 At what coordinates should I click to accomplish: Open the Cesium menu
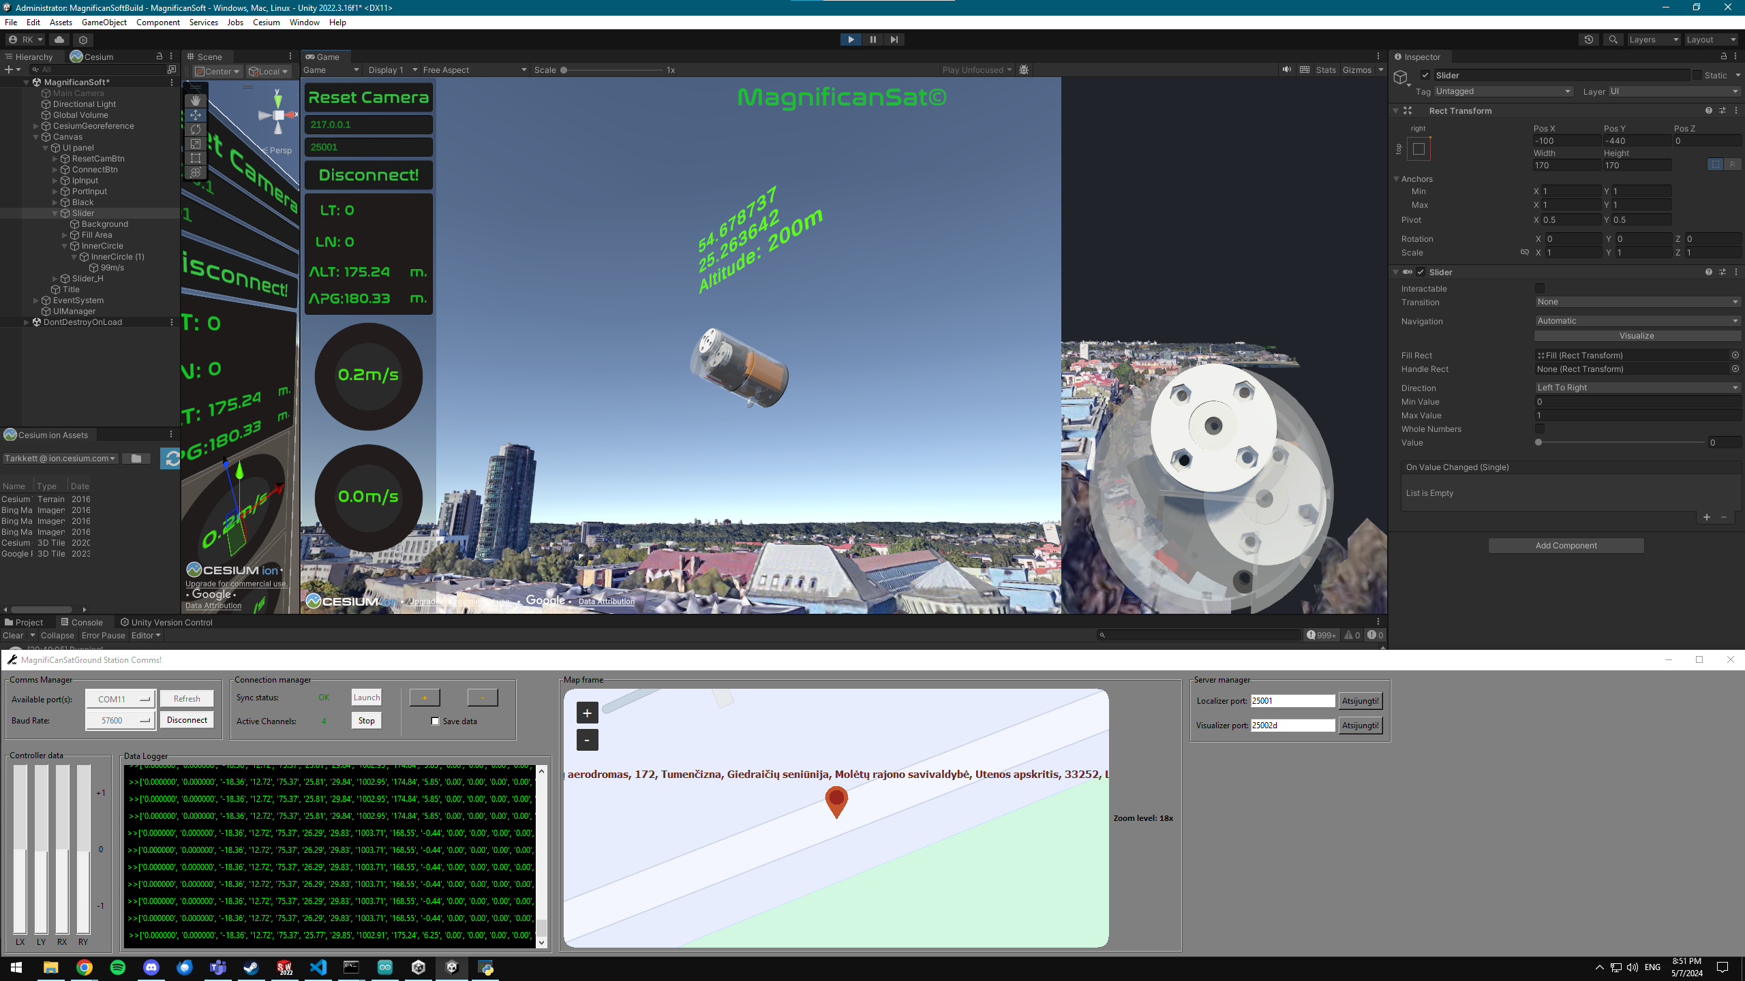click(266, 22)
